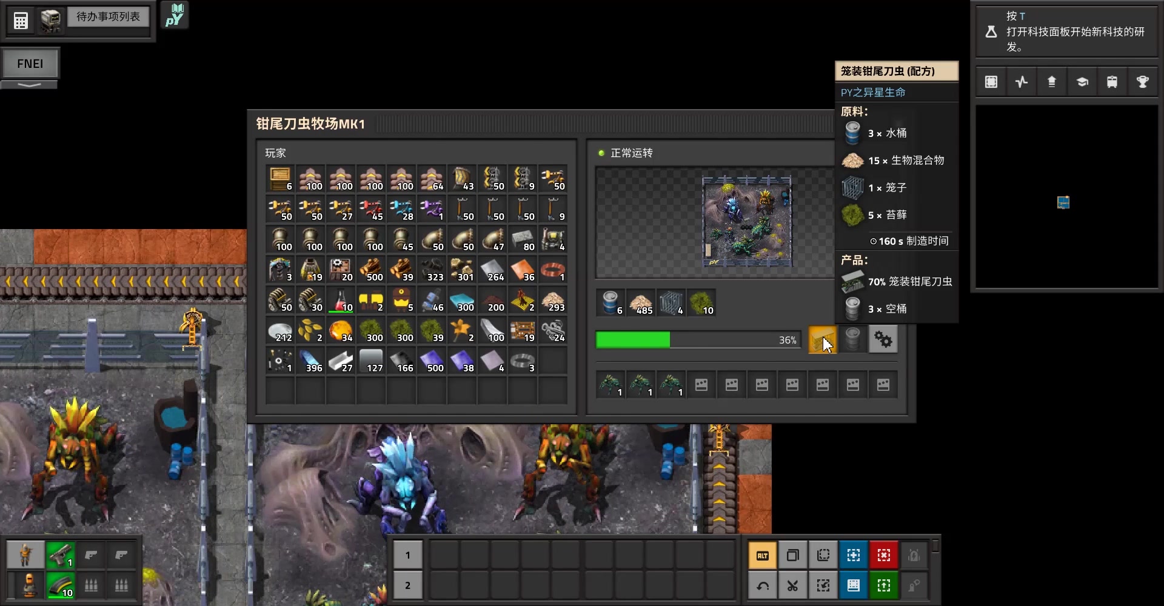Screen dimensions: 1164x606
Task: Select the ammo slot showing 10
Action: [x=61, y=585]
